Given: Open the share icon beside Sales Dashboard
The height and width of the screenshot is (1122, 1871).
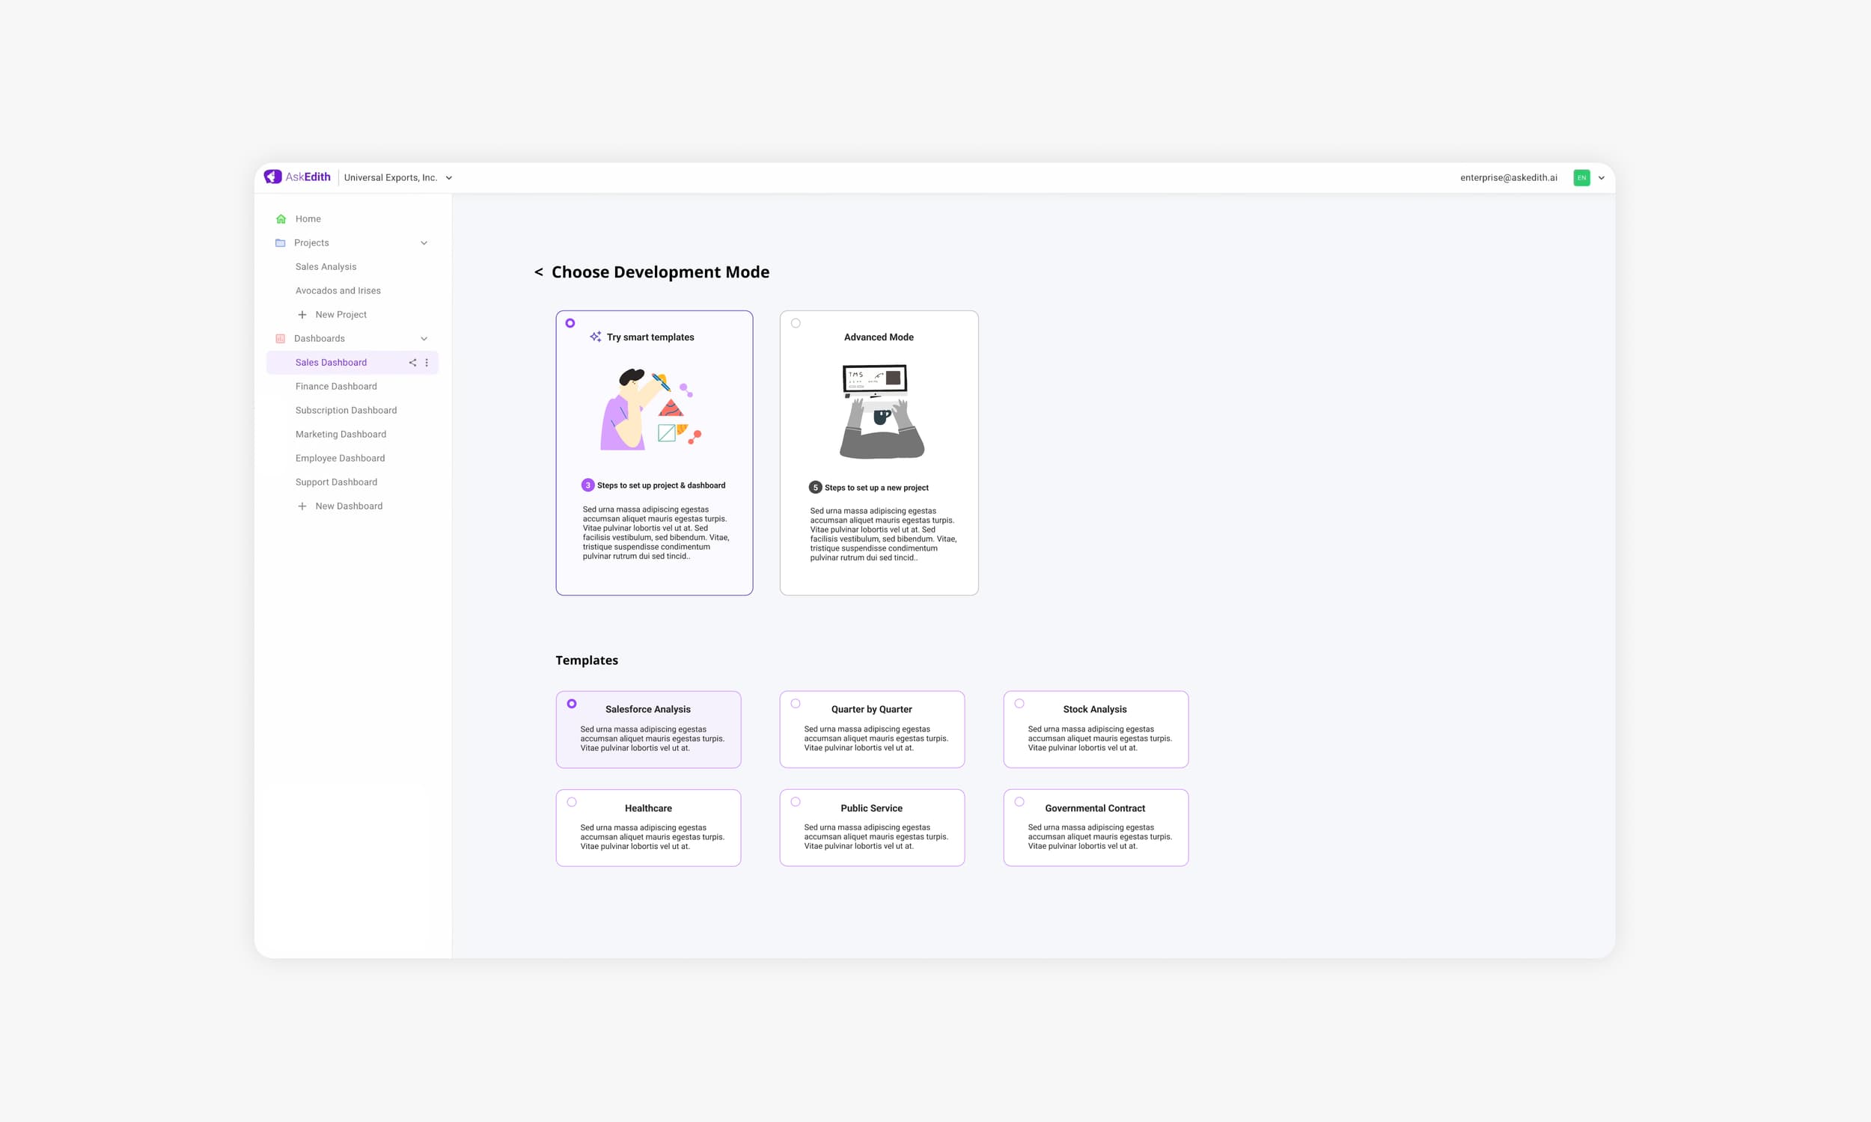Looking at the screenshot, I should [x=413, y=362].
